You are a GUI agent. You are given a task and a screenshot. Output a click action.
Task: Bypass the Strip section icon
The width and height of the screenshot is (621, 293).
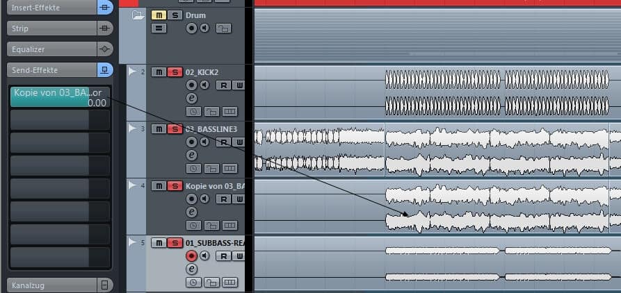coord(104,28)
